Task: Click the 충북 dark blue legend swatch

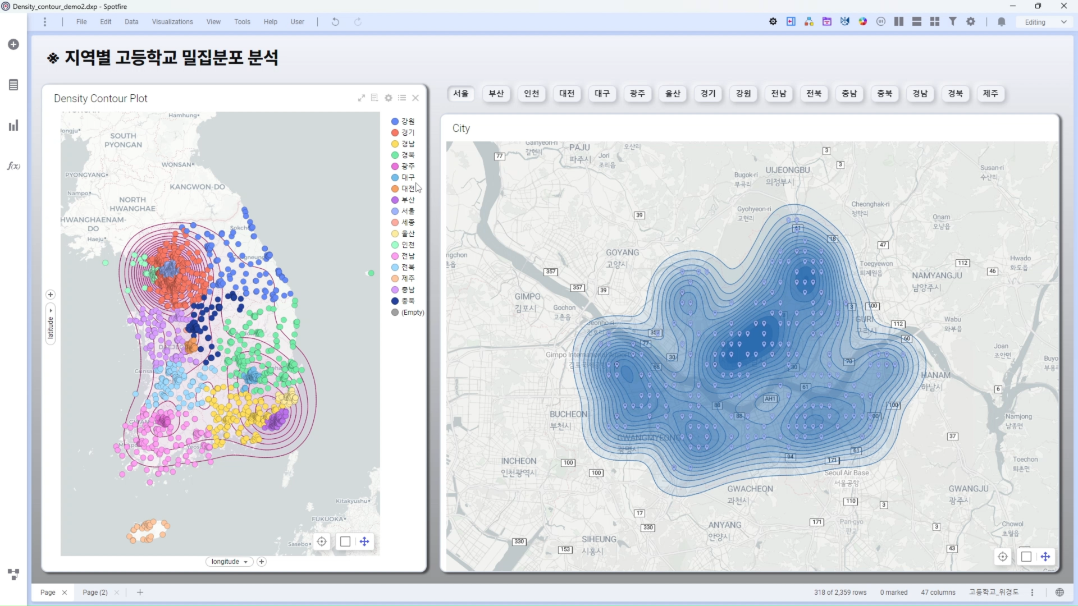Action: pyautogui.click(x=395, y=301)
